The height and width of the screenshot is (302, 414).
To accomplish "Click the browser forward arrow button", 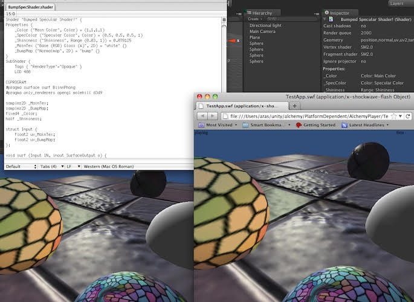I will [x=212, y=115].
